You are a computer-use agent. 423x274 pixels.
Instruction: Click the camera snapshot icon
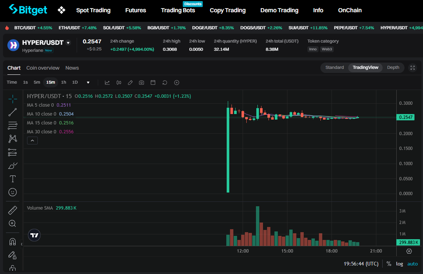(141, 83)
